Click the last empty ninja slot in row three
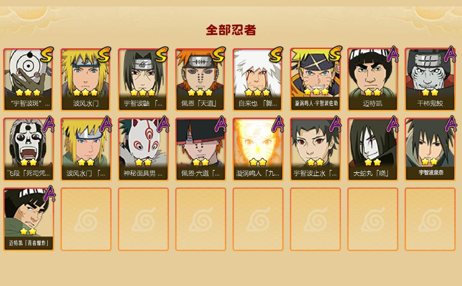Screen dimensions: 462x286 click(430, 219)
